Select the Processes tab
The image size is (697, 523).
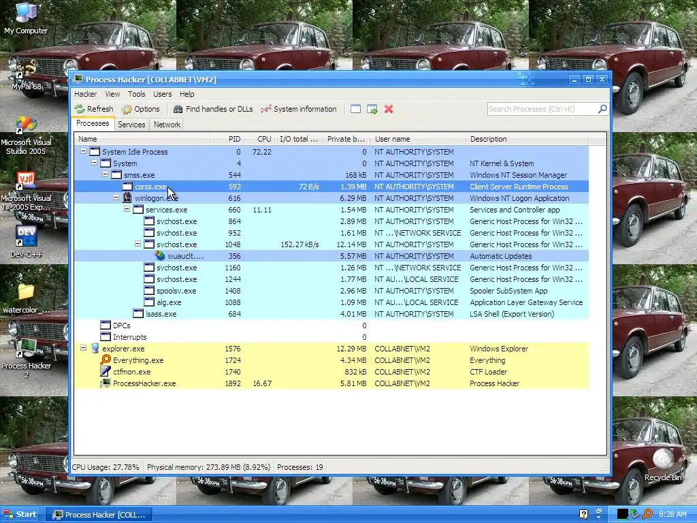(93, 124)
